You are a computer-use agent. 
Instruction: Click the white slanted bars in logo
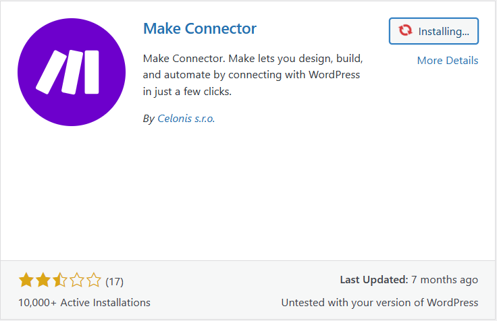pos(68,72)
